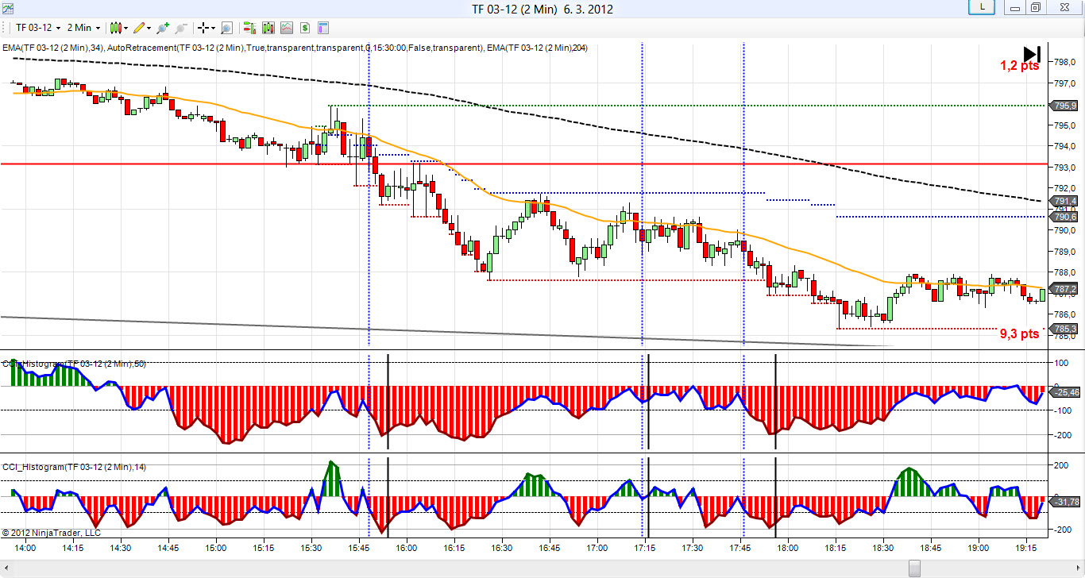1085x578 pixels.
Task: Click the zoom out magnifier icon
Action: [181, 28]
